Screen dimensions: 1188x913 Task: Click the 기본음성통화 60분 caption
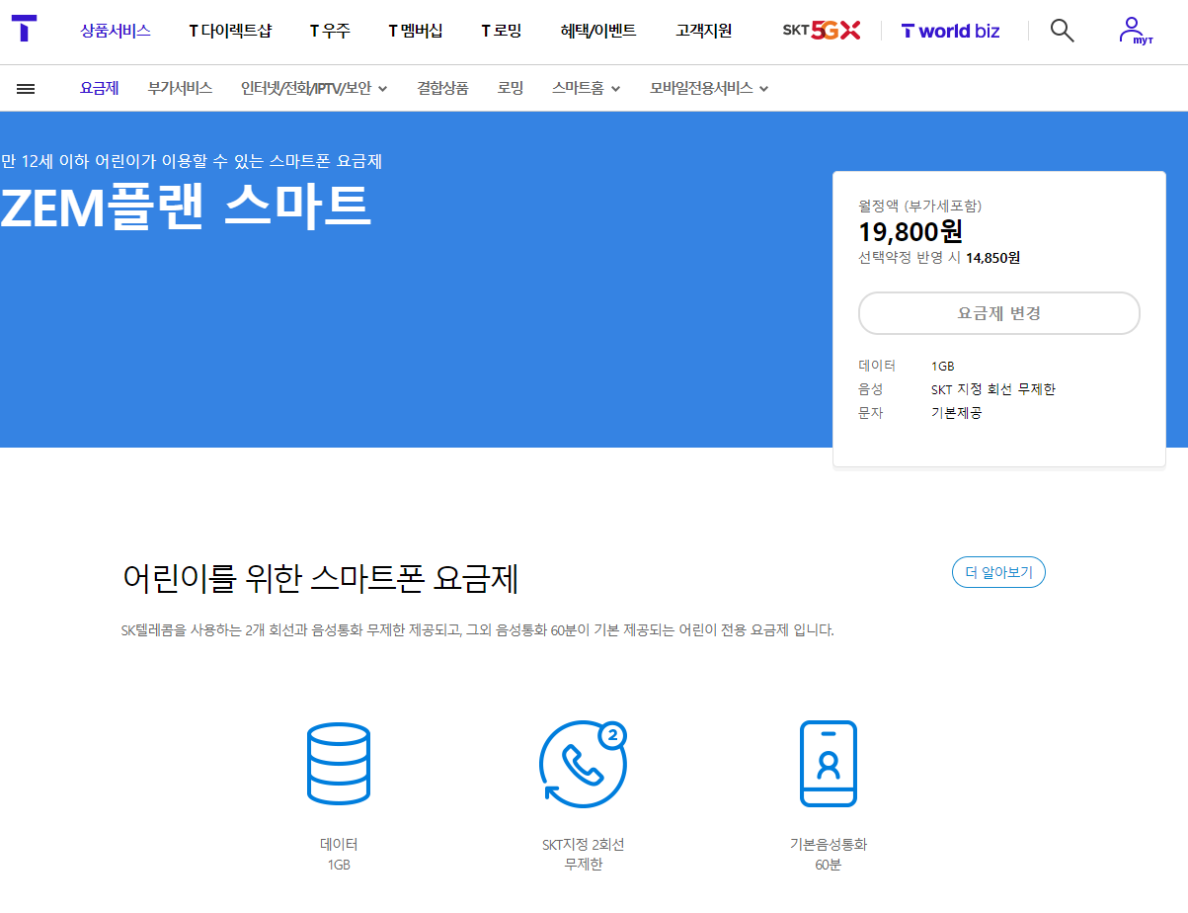tap(829, 855)
